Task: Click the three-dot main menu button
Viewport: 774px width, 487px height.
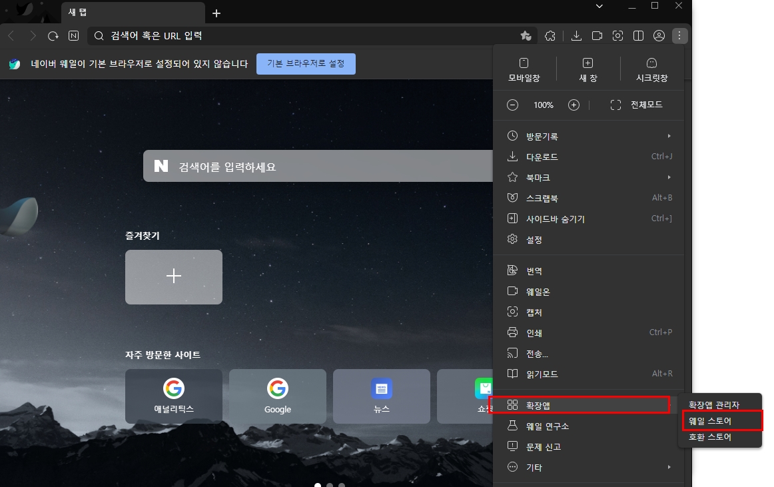Action: point(679,35)
